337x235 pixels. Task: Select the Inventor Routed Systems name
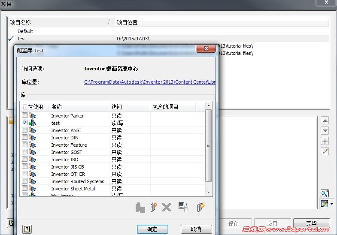78,181
